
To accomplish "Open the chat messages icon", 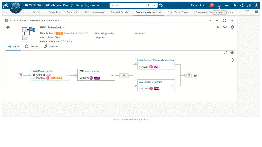I will [x=256, y=12].
